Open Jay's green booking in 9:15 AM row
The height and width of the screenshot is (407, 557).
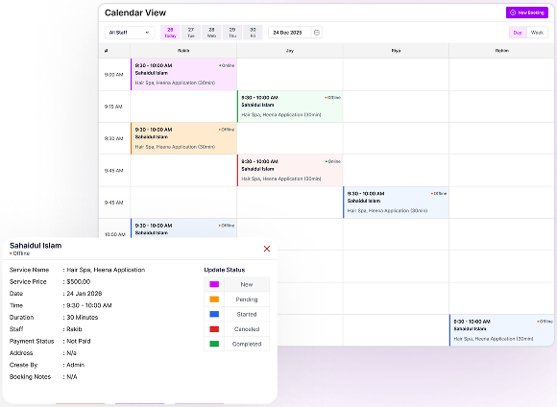pos(290,107)
